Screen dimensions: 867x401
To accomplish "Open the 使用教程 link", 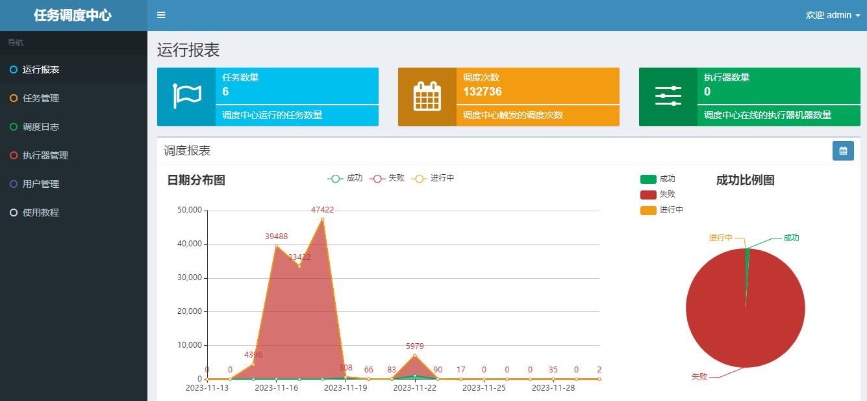I will pos(41,213).
